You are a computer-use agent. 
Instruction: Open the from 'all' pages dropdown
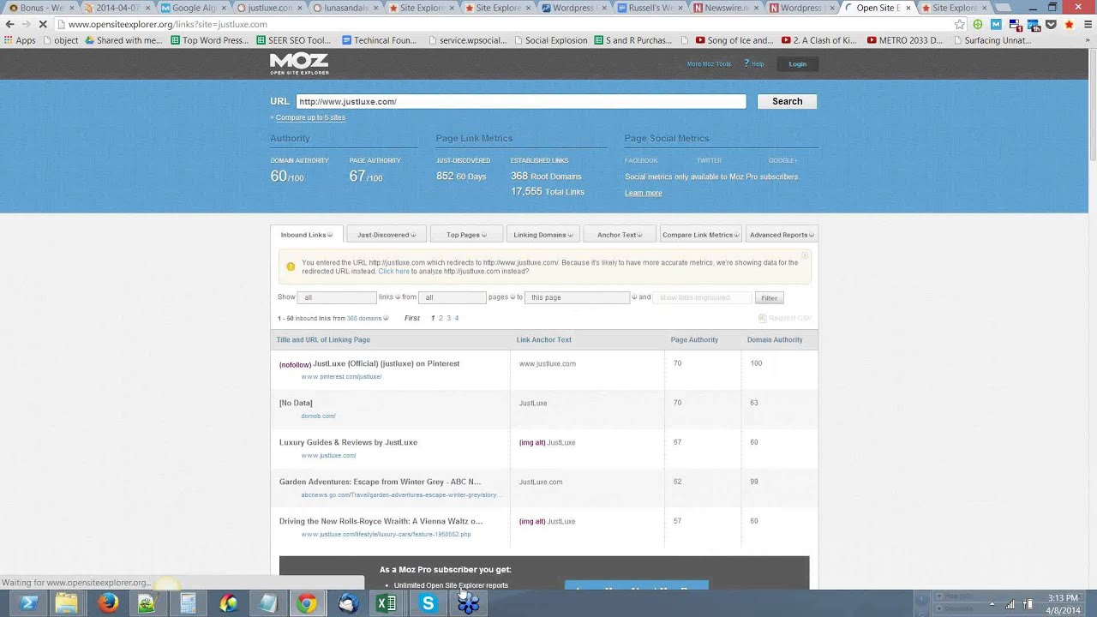pos(453,297)
